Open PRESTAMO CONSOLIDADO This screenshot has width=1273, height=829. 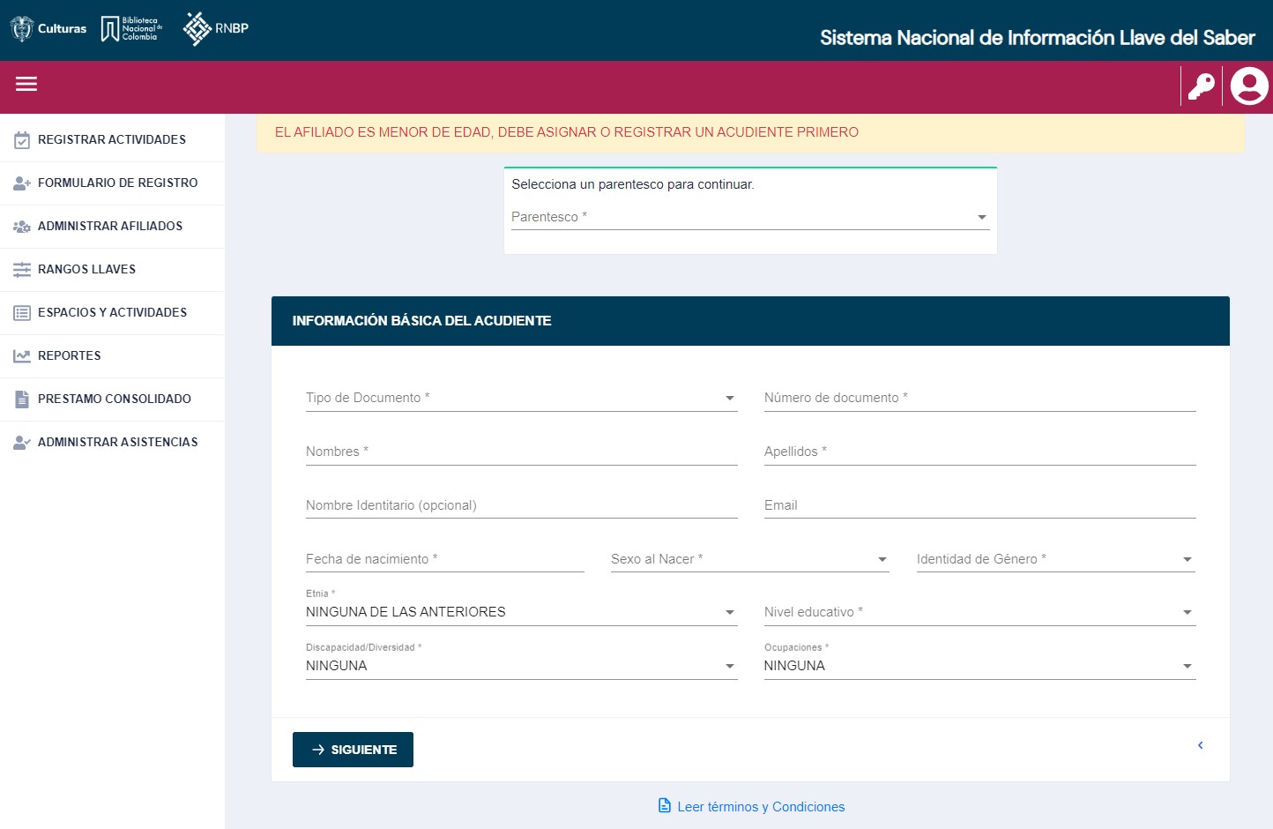point(112,400)
